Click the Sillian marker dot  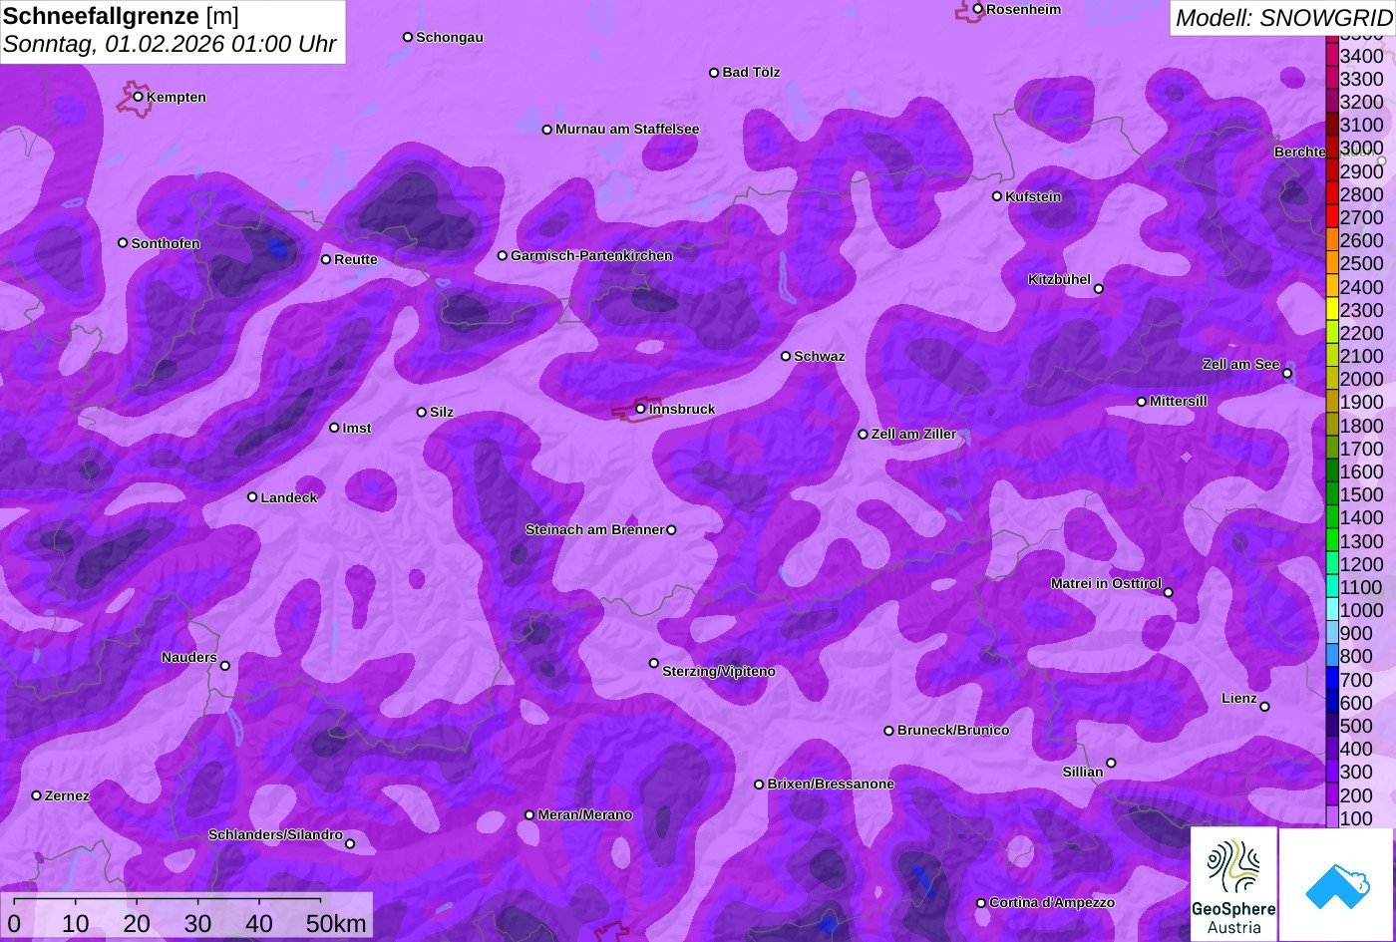(1111, 764)
